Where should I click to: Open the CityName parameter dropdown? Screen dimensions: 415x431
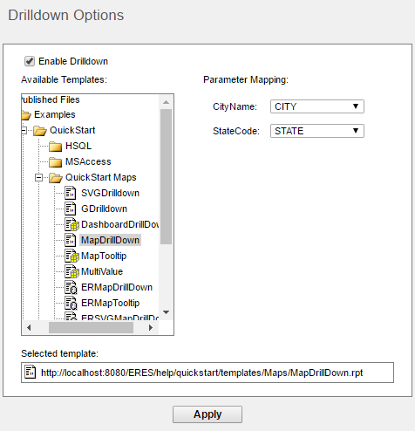(x=317, y=106)
